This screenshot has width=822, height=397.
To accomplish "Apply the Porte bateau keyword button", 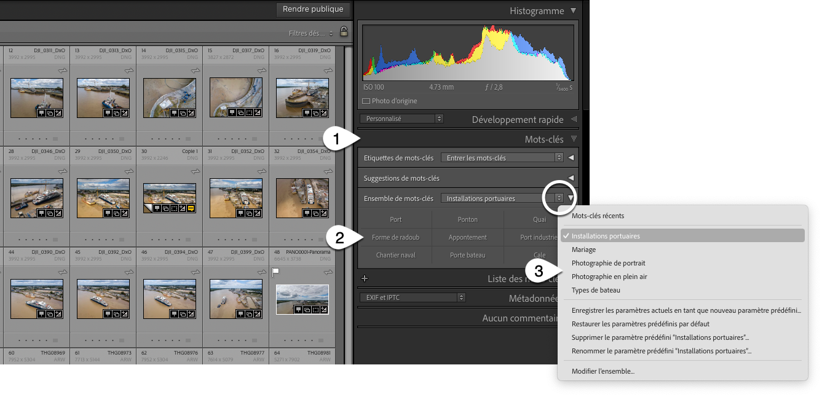I will (x=468, y=255).
